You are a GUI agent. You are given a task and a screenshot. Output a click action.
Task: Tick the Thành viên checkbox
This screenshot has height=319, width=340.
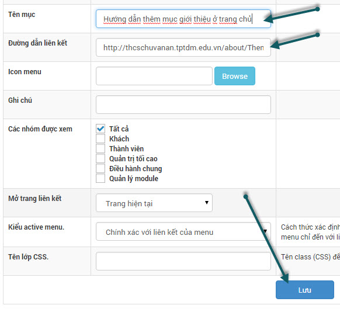[x=100, y=148]
